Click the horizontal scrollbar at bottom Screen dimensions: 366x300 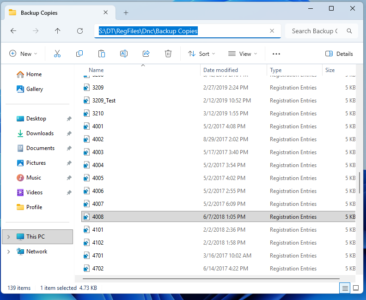(x=211, y=279)
